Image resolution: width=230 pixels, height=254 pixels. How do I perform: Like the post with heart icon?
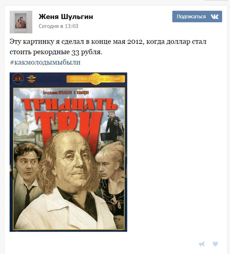215,244
